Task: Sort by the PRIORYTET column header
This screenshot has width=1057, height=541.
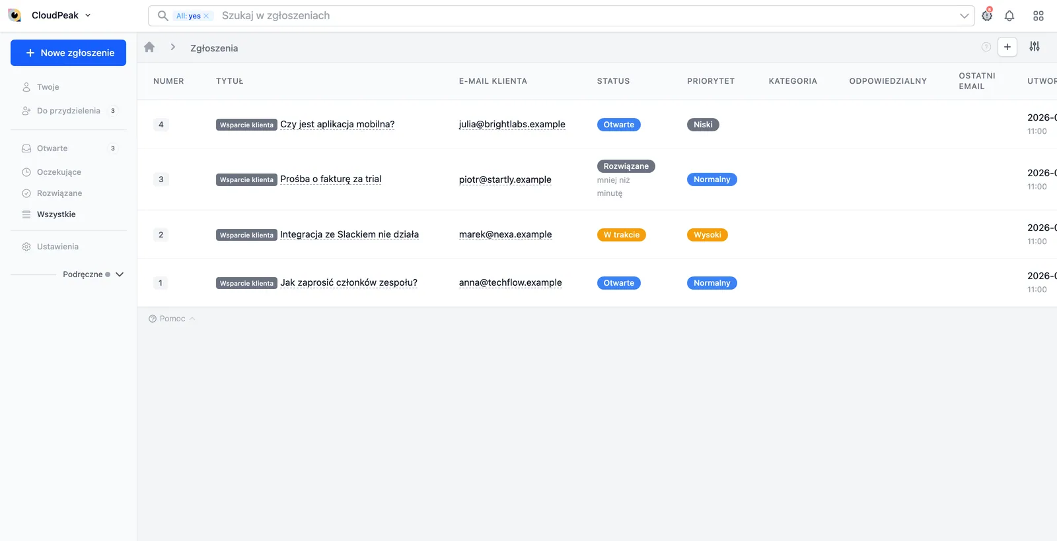Action: (x=711, y=81)
